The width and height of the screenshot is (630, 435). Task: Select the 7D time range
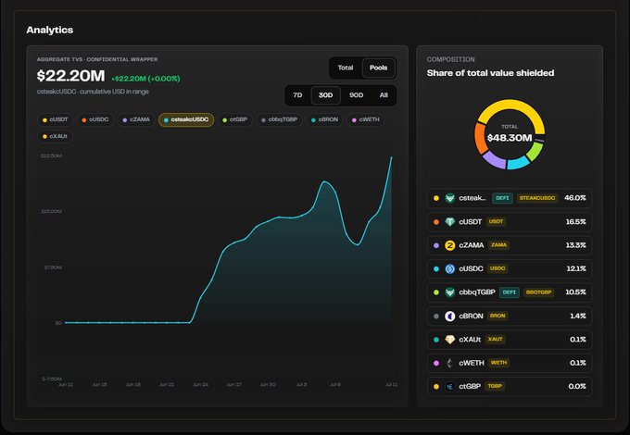297,95
